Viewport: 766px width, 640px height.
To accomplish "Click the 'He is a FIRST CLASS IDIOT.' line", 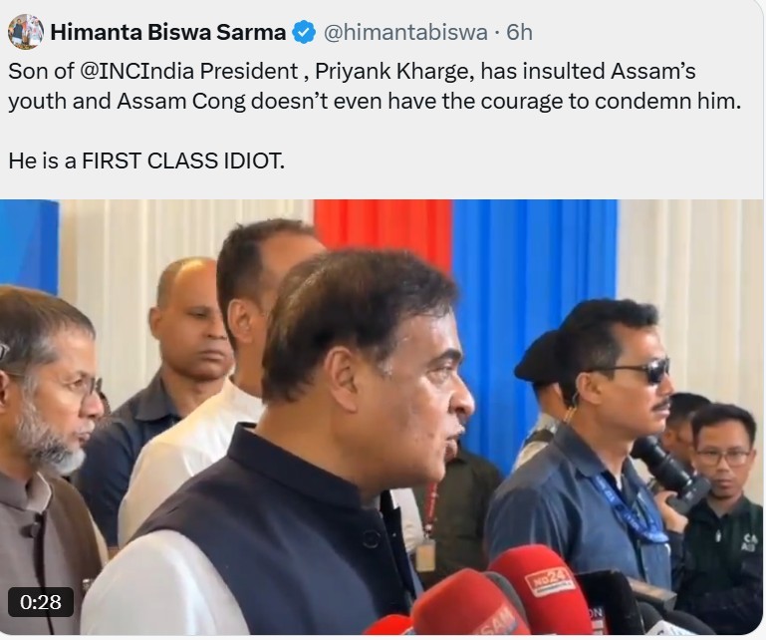I will tap(146, 160).
